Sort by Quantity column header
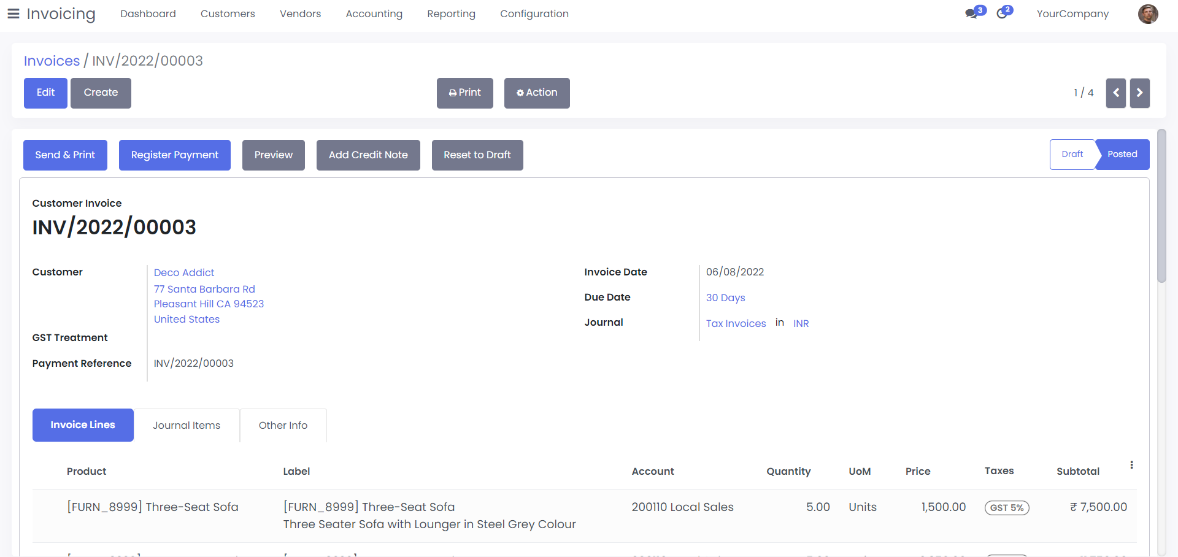Viewport: 1178px width, 557px height. click(788, 471)
